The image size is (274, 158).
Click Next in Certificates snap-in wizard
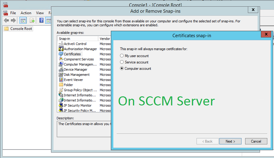(230, 141)
